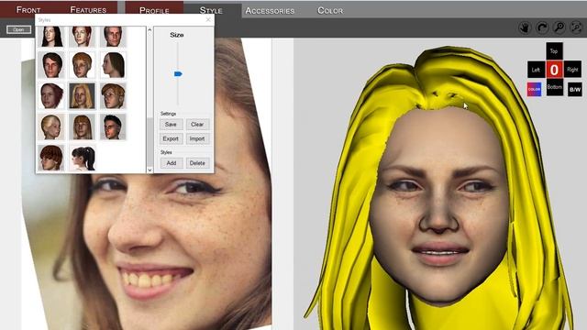Open the Color tab
The width and height of the screenshot is (587, 330).
point(330,10)
